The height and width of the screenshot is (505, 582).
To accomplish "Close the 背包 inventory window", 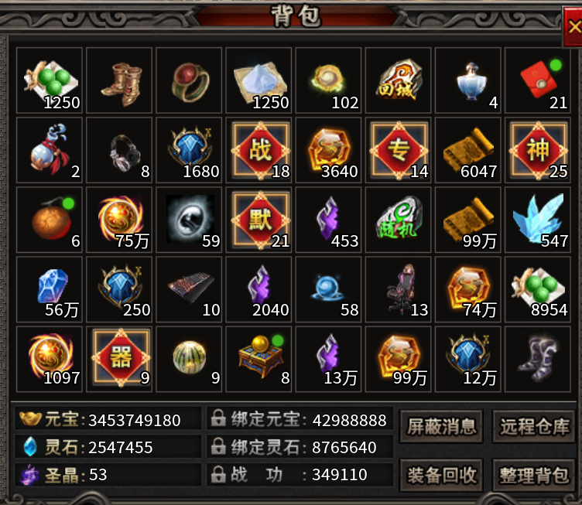I will point(573,27).
